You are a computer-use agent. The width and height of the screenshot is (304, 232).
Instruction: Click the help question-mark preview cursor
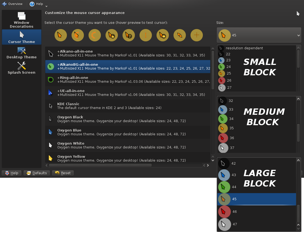coord(129,35)
